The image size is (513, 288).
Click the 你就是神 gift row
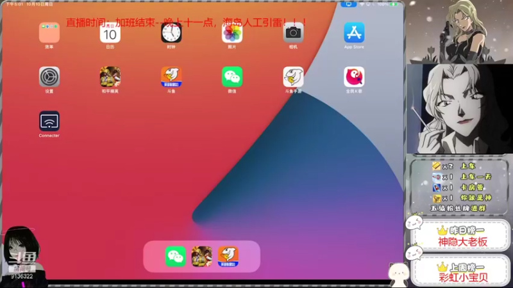pyautogui.click(x=462, y=198)
